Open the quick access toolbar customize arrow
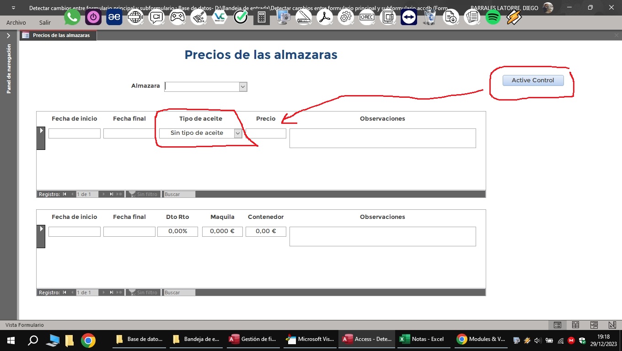Image resolution: width=622 pixels, height=351 pixels. tap(13, 8)
